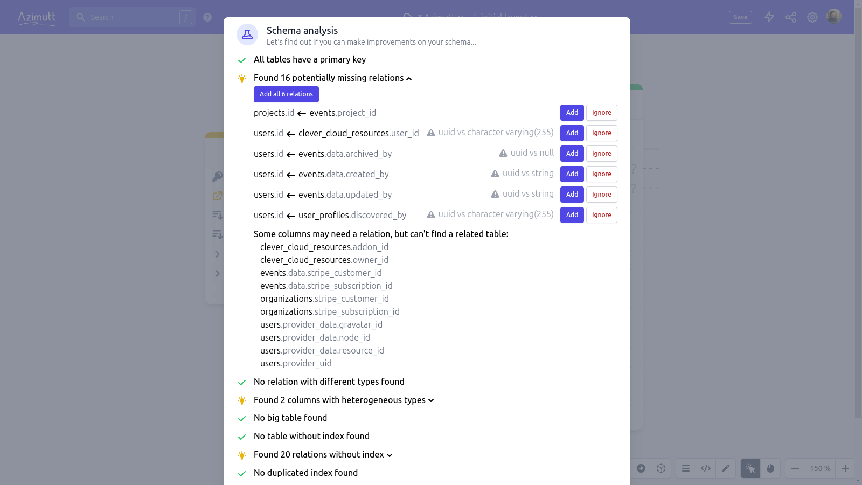The height and width of the screenshot is (485, 862).
Task: Click Add all 6 relations button
Action: pyautogui.click(x=286, y=94)
